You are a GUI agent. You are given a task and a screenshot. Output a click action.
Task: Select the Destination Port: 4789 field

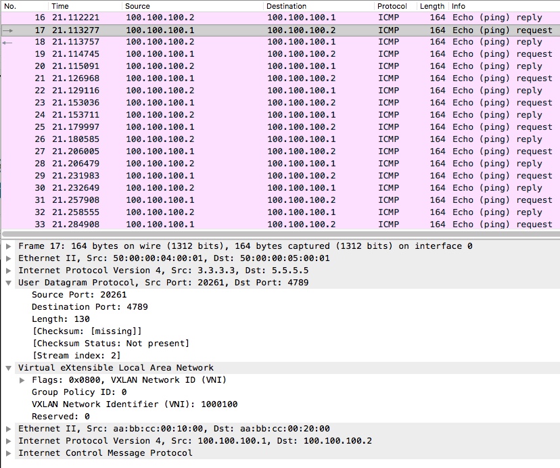[x=89, y=307]
